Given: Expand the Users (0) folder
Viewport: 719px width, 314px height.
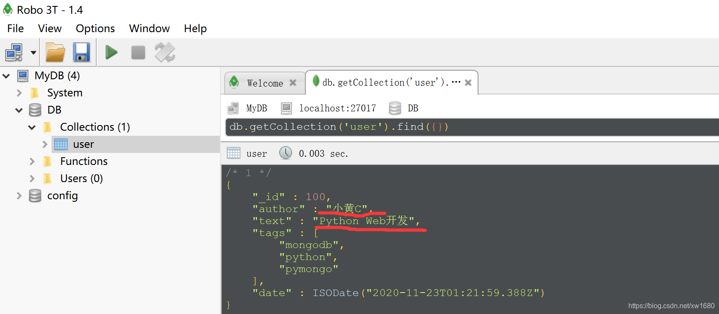Looking at the screenshot, I should tap(32, 179).
